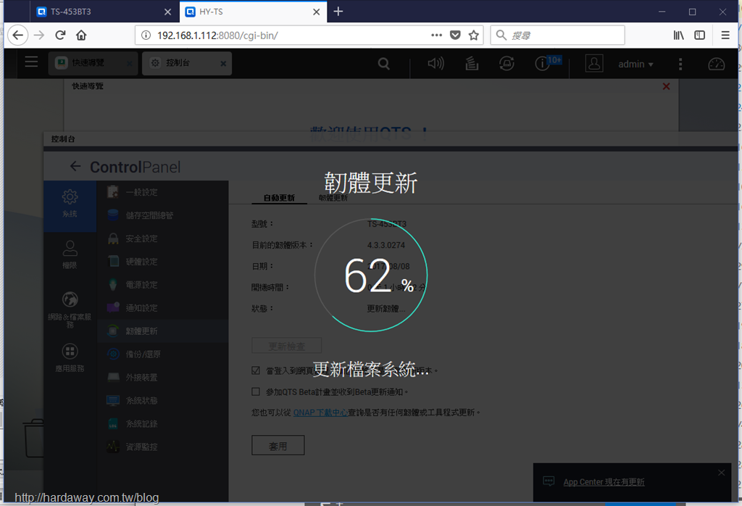Image resolution: width=742 pixels, height=506 pixels.
Task: Click the 62% firmware progress circle
Action: (371, 275)
